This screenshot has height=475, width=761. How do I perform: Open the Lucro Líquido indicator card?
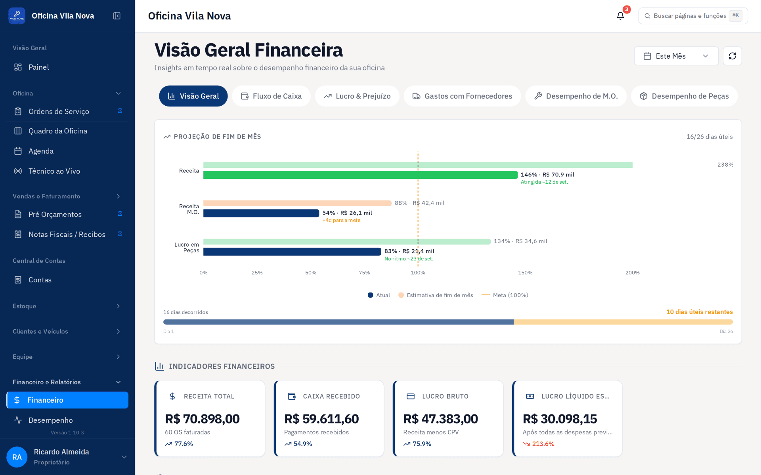click(567, 418)
